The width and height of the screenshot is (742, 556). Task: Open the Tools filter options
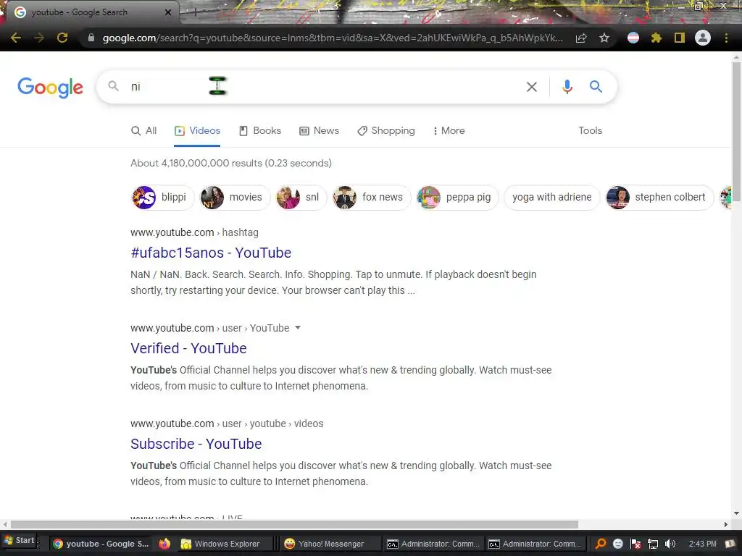click(x=590, y=131)
